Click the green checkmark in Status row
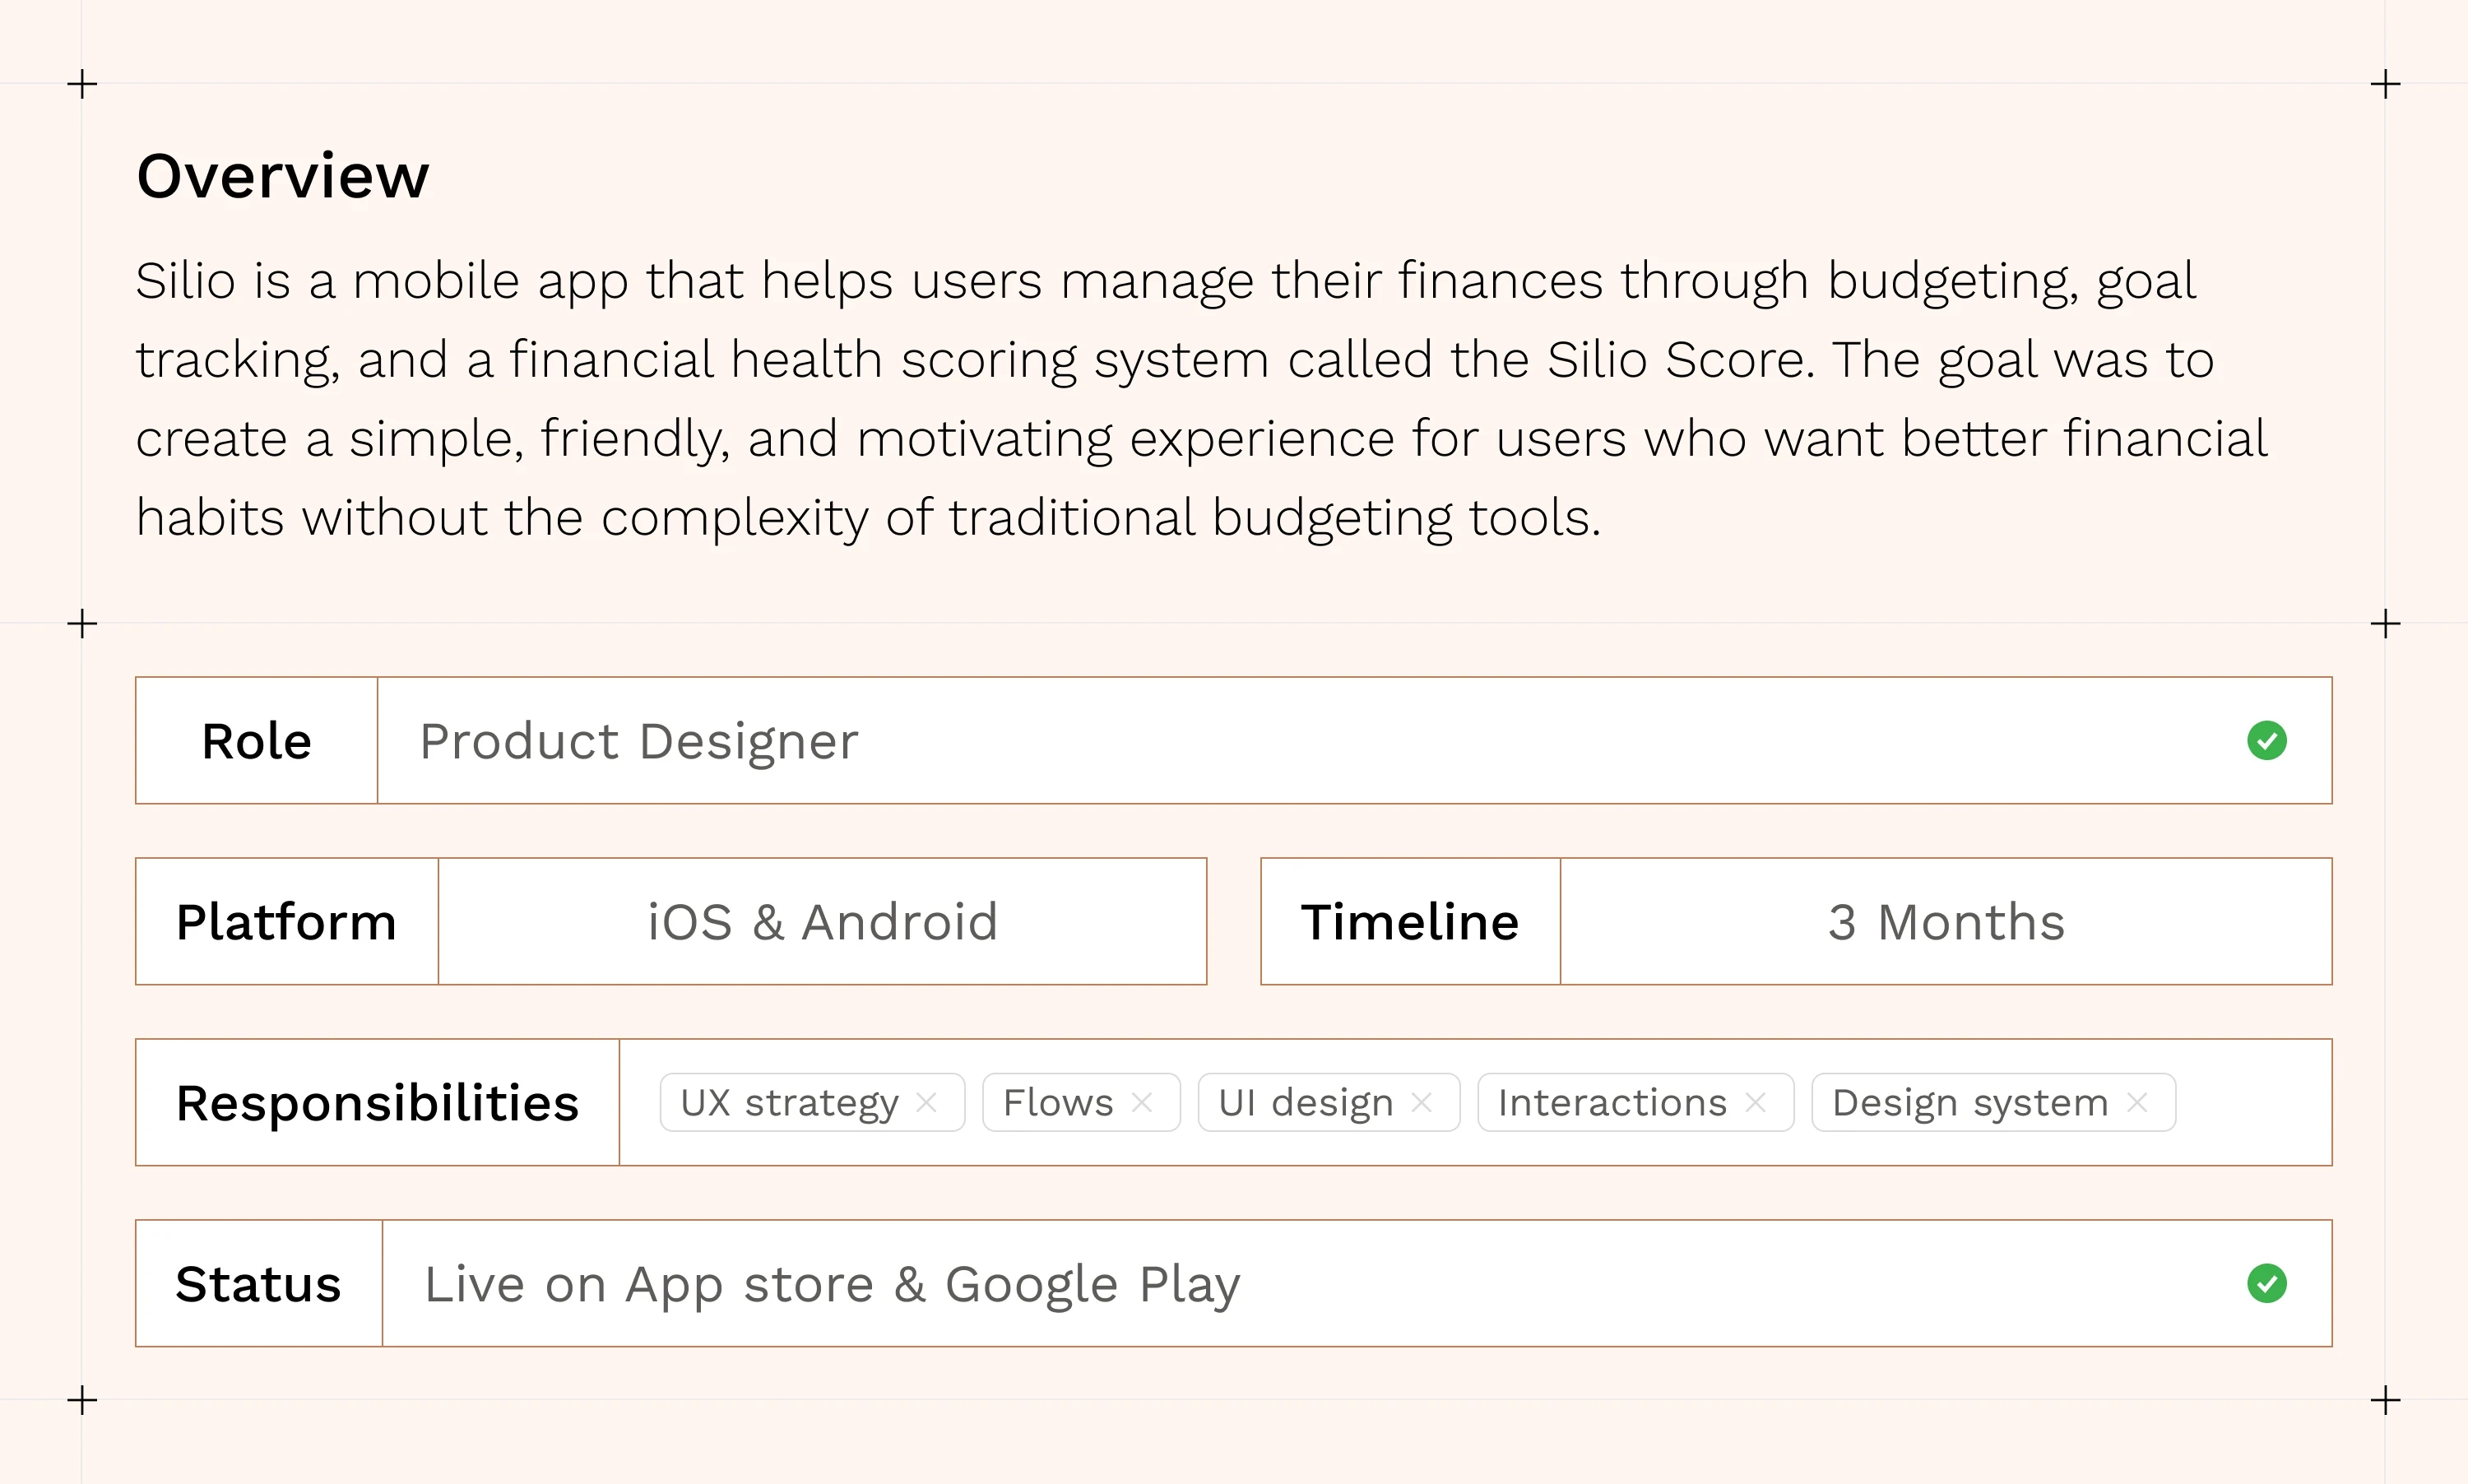 (x=2266, y=1283)
